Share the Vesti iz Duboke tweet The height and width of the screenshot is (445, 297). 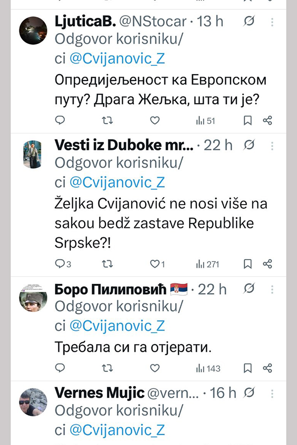267,264
